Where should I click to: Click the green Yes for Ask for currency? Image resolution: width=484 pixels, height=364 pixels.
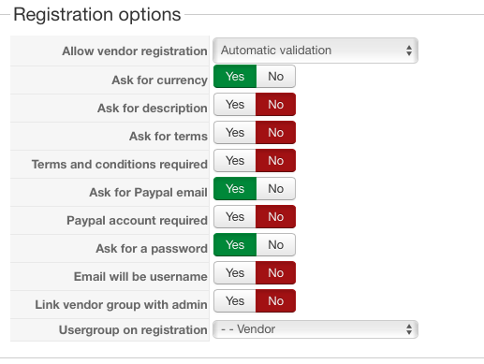235,77
